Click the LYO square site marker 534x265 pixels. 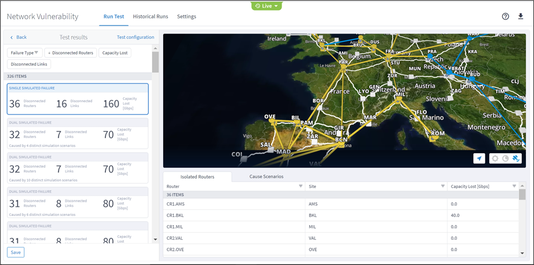tap(363, 98)
